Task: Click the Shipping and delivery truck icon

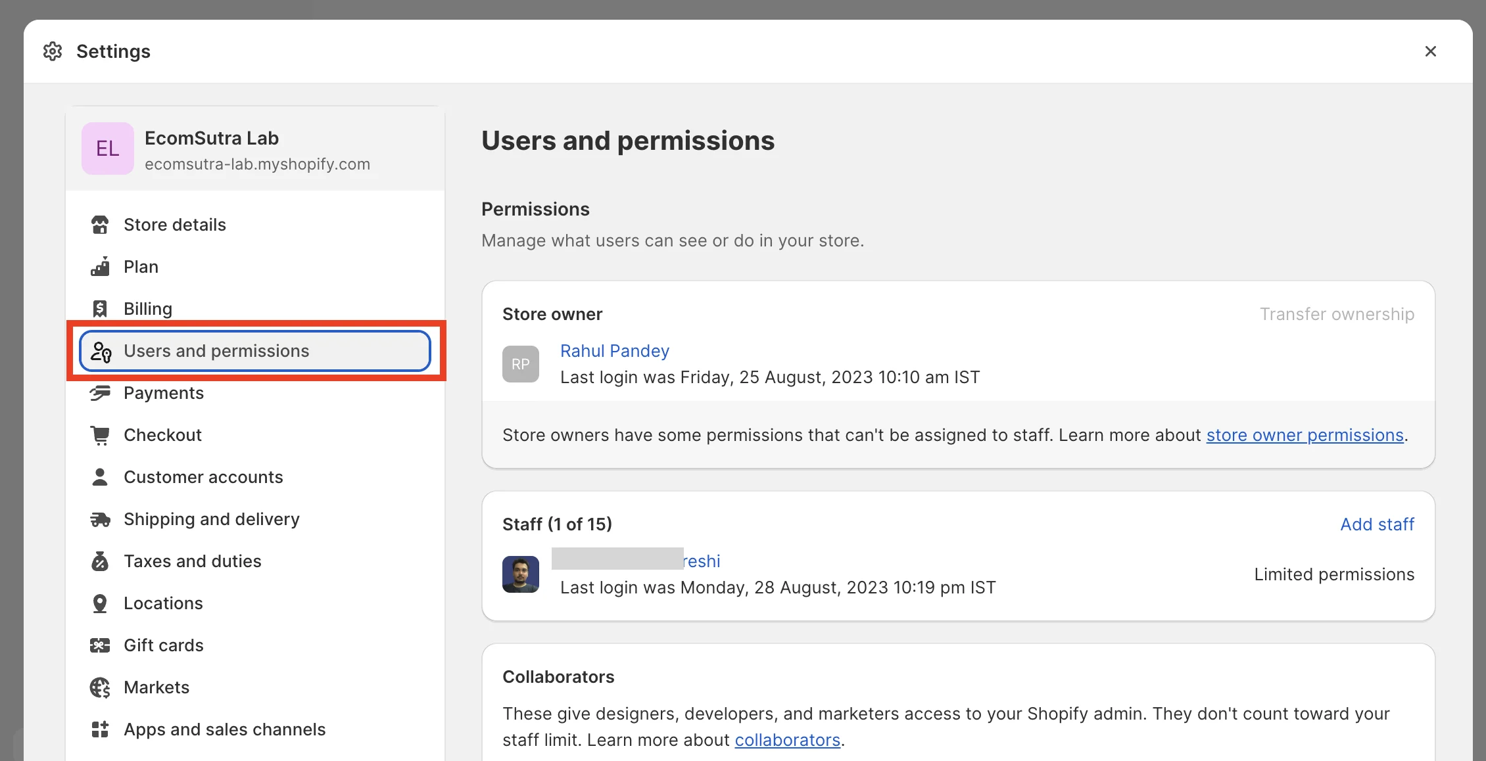Action: [100, 519]
